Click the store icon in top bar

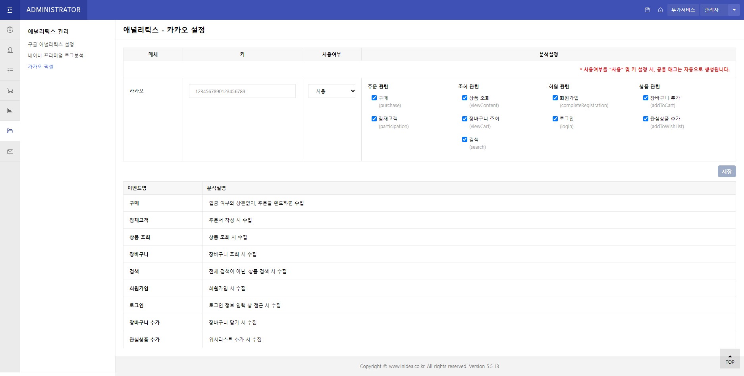pyautogui.click(x=647, y=10)
